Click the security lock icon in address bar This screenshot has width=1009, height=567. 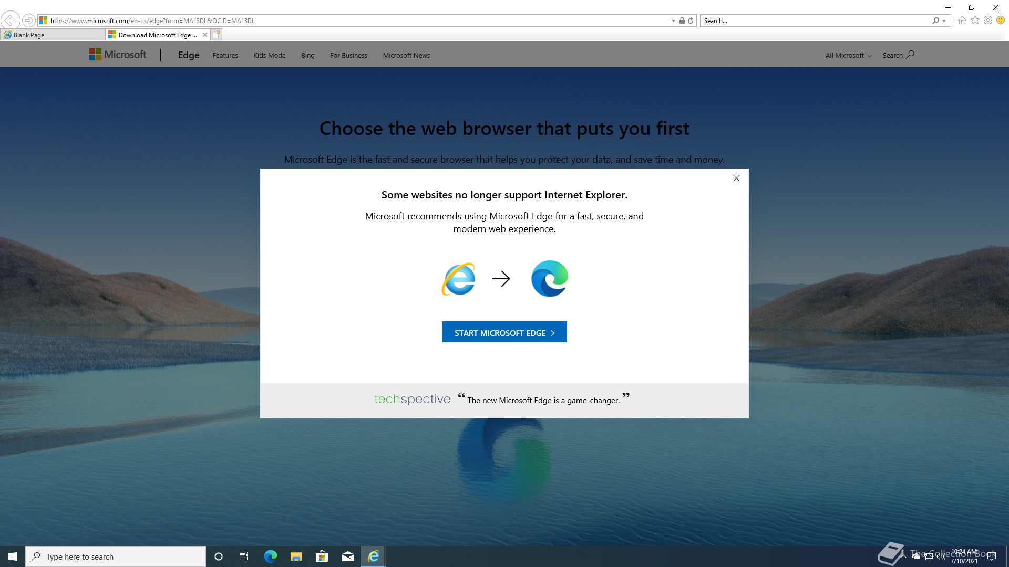coord(682,20)
